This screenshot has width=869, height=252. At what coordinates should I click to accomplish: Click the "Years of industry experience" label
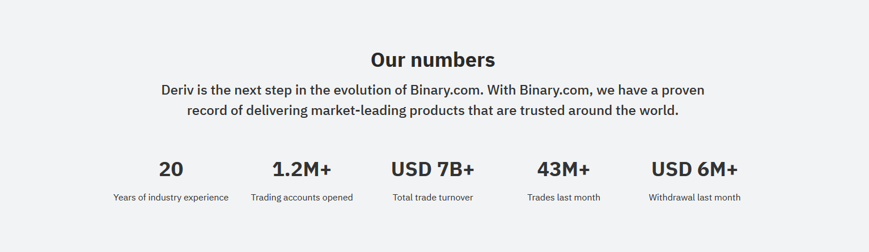[x=171, y=198]
